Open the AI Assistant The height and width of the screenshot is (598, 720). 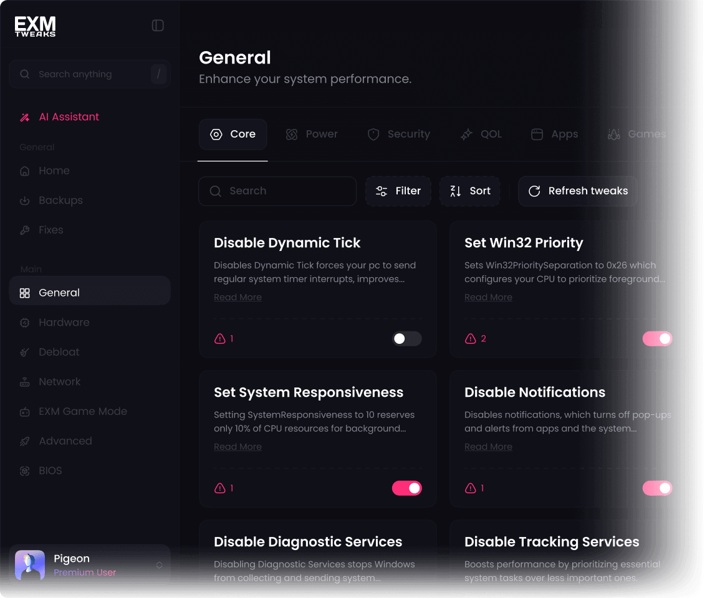coord(69,116)
